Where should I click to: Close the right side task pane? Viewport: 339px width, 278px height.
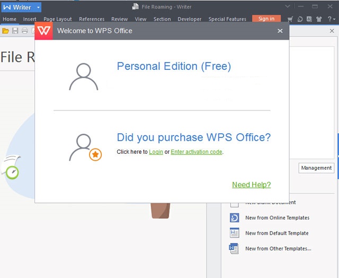[x=332, y=31]
